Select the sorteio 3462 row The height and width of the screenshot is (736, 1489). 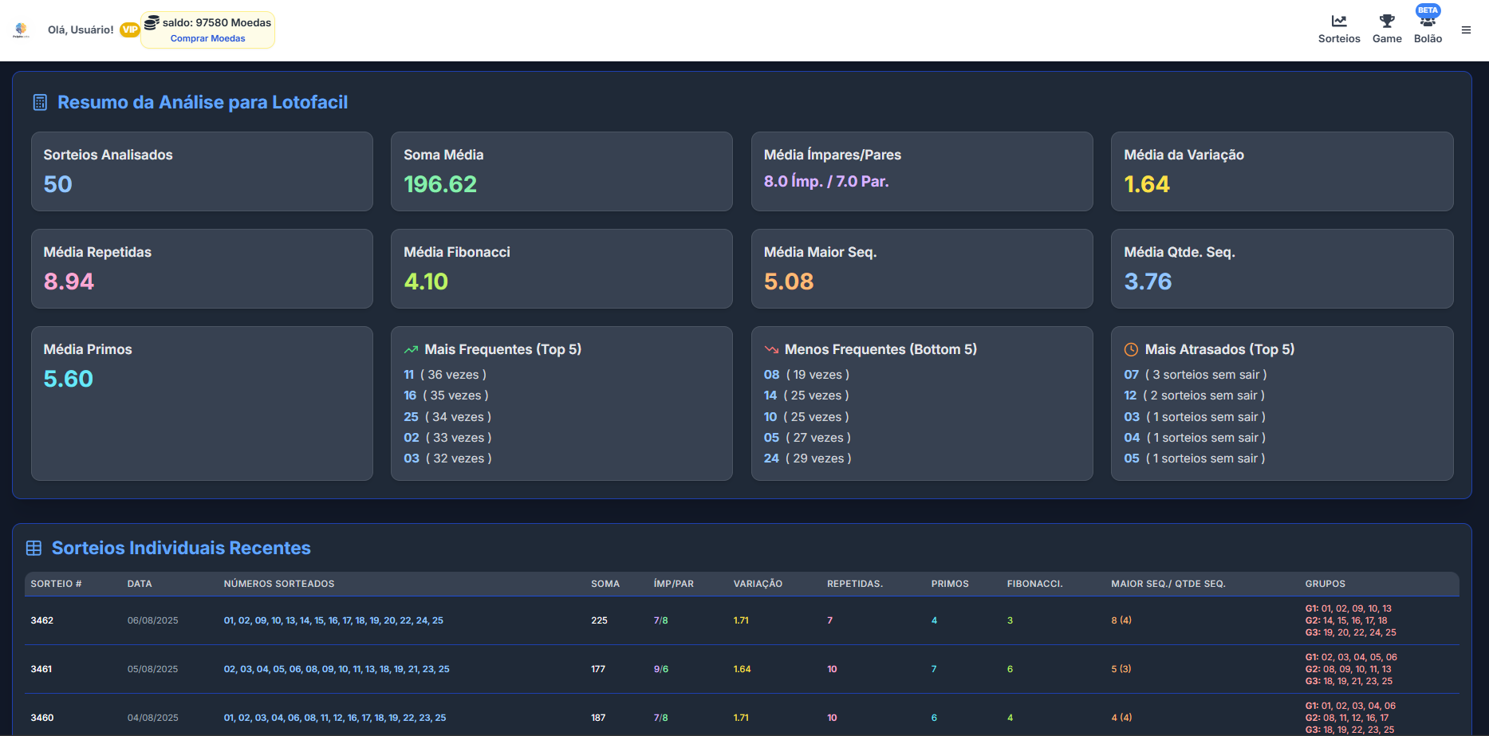pos(41,620)
